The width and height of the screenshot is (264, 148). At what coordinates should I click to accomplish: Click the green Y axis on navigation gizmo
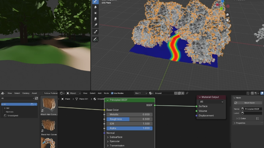[221, 8]
